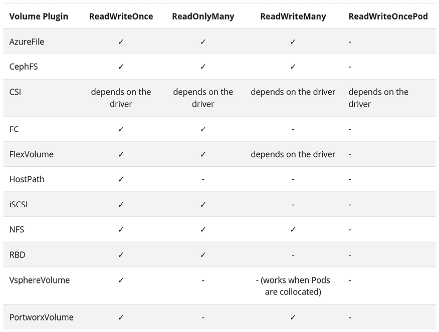Viewport: 439px width, 332px height.
Task: Click the FlexVolume ReadOnlyMany checkmark
Action: click(x=203, y=155)
